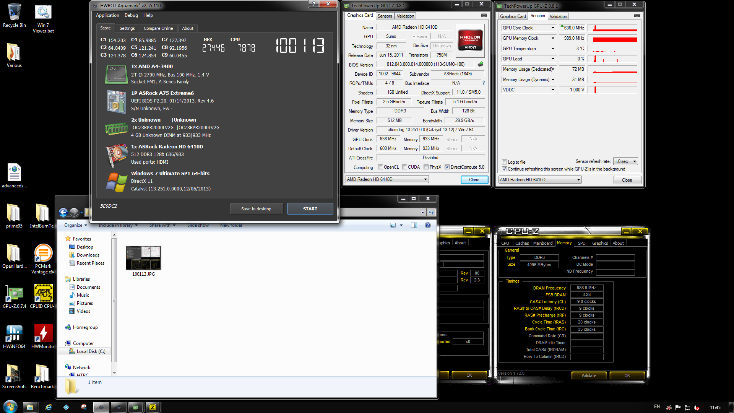Screen dimensions: 734x413
Task: Open GPU Memory Clock sensor dropdown
Action: coord(553,38)
